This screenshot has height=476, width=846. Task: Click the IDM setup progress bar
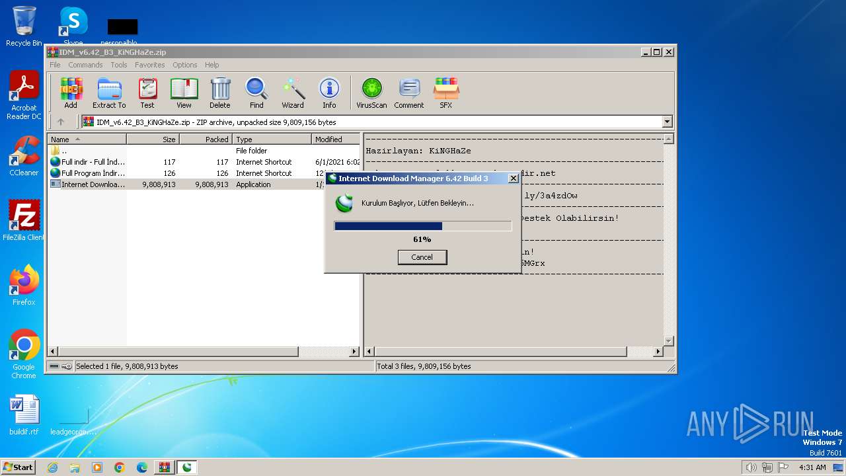coord(423,226)
